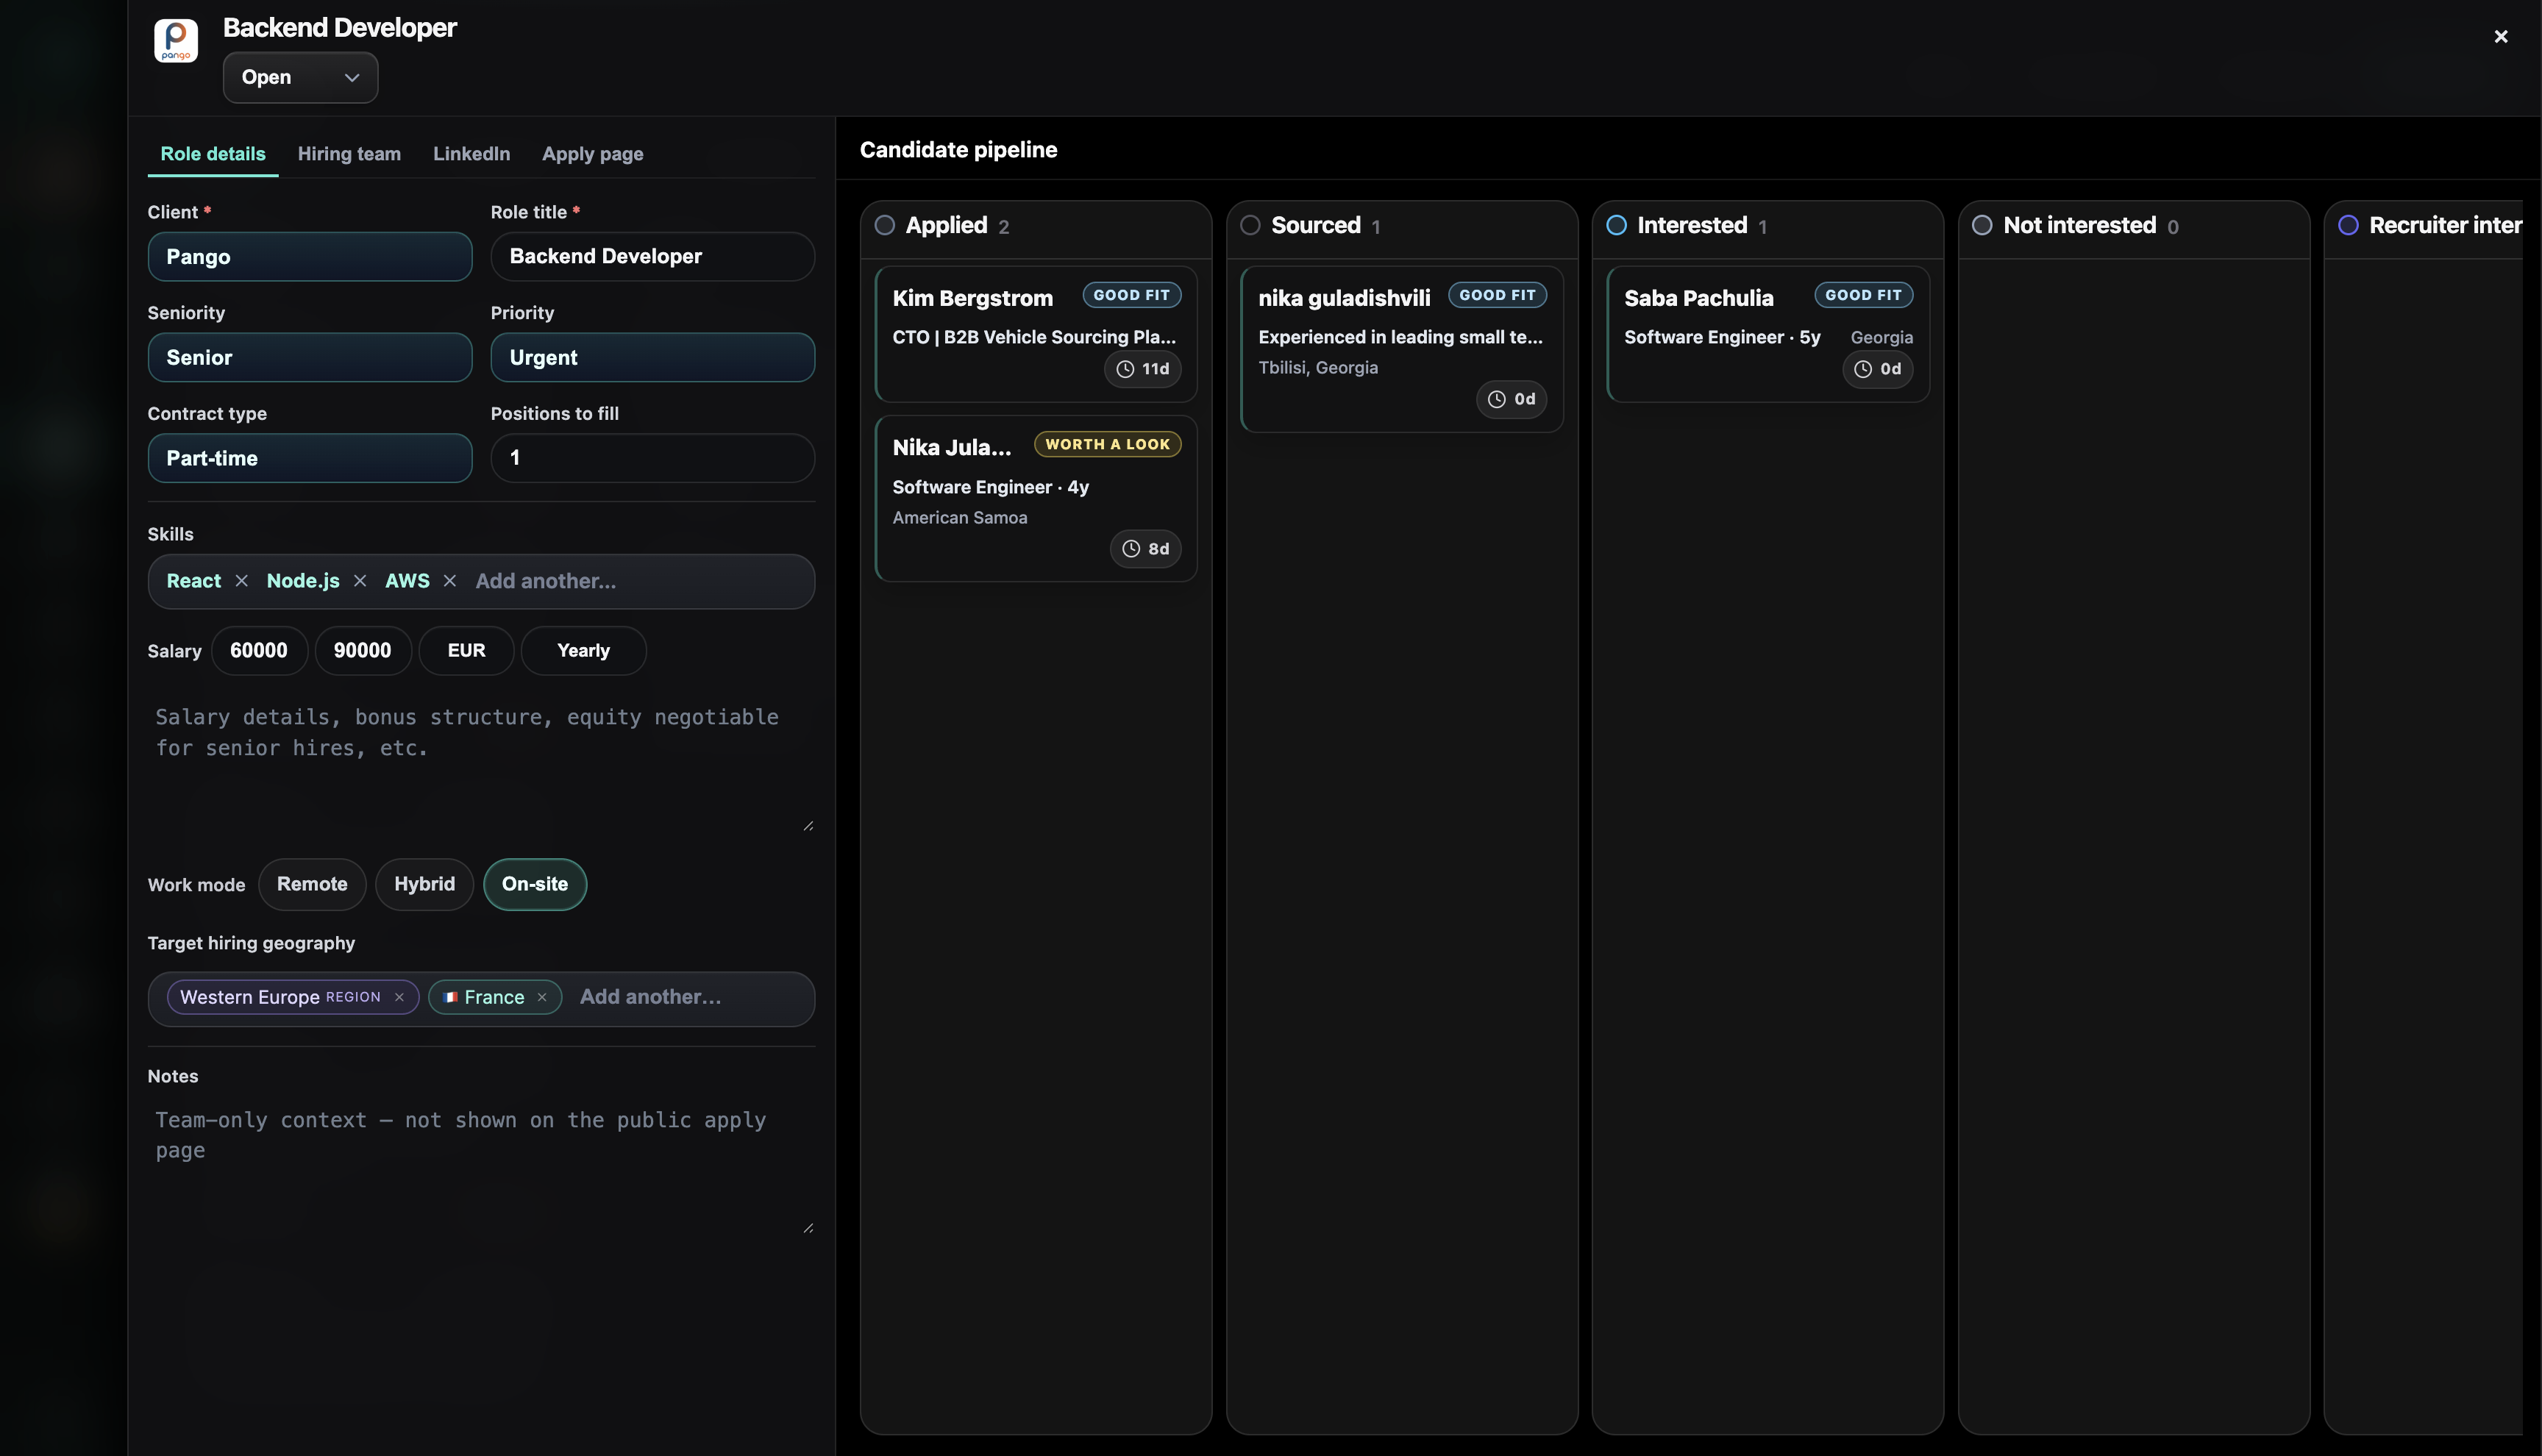Remove the Node.js skill tag

(x=360, y=581)
